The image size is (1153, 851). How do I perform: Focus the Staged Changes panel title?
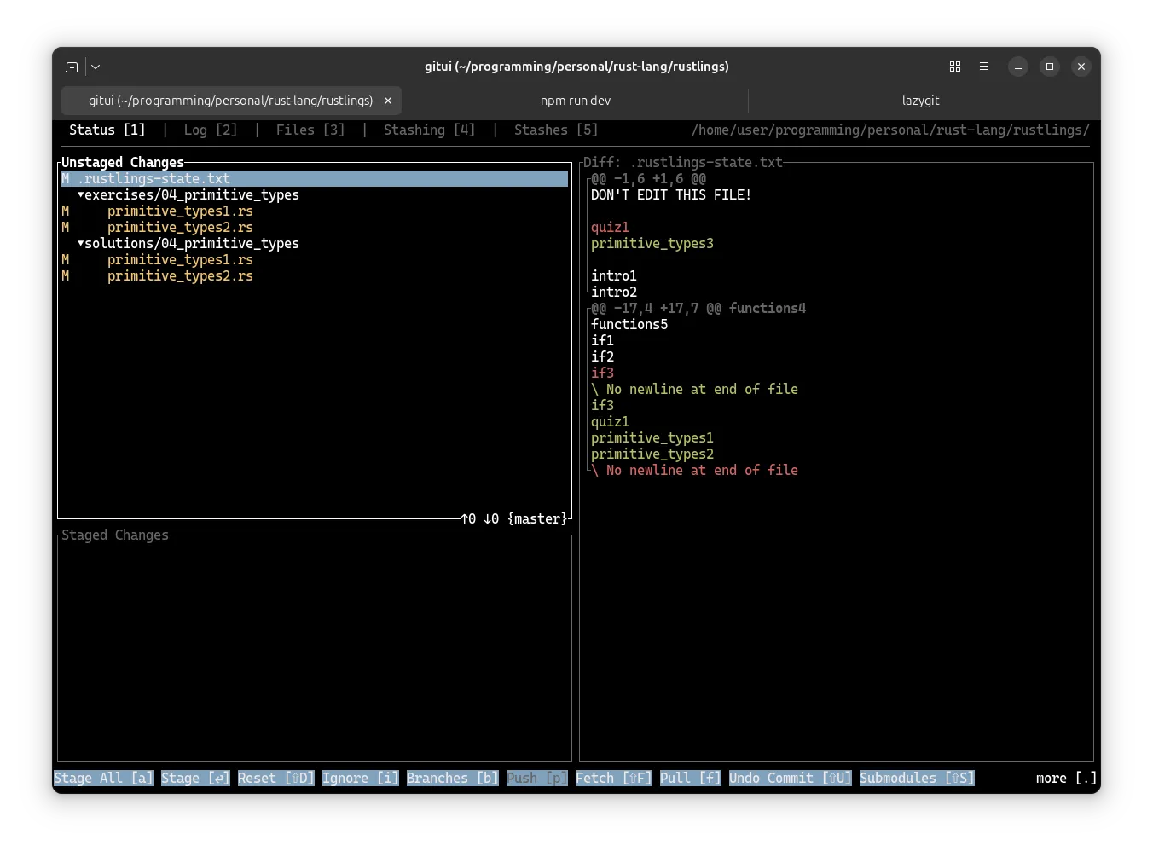click(x=115, y=535)
